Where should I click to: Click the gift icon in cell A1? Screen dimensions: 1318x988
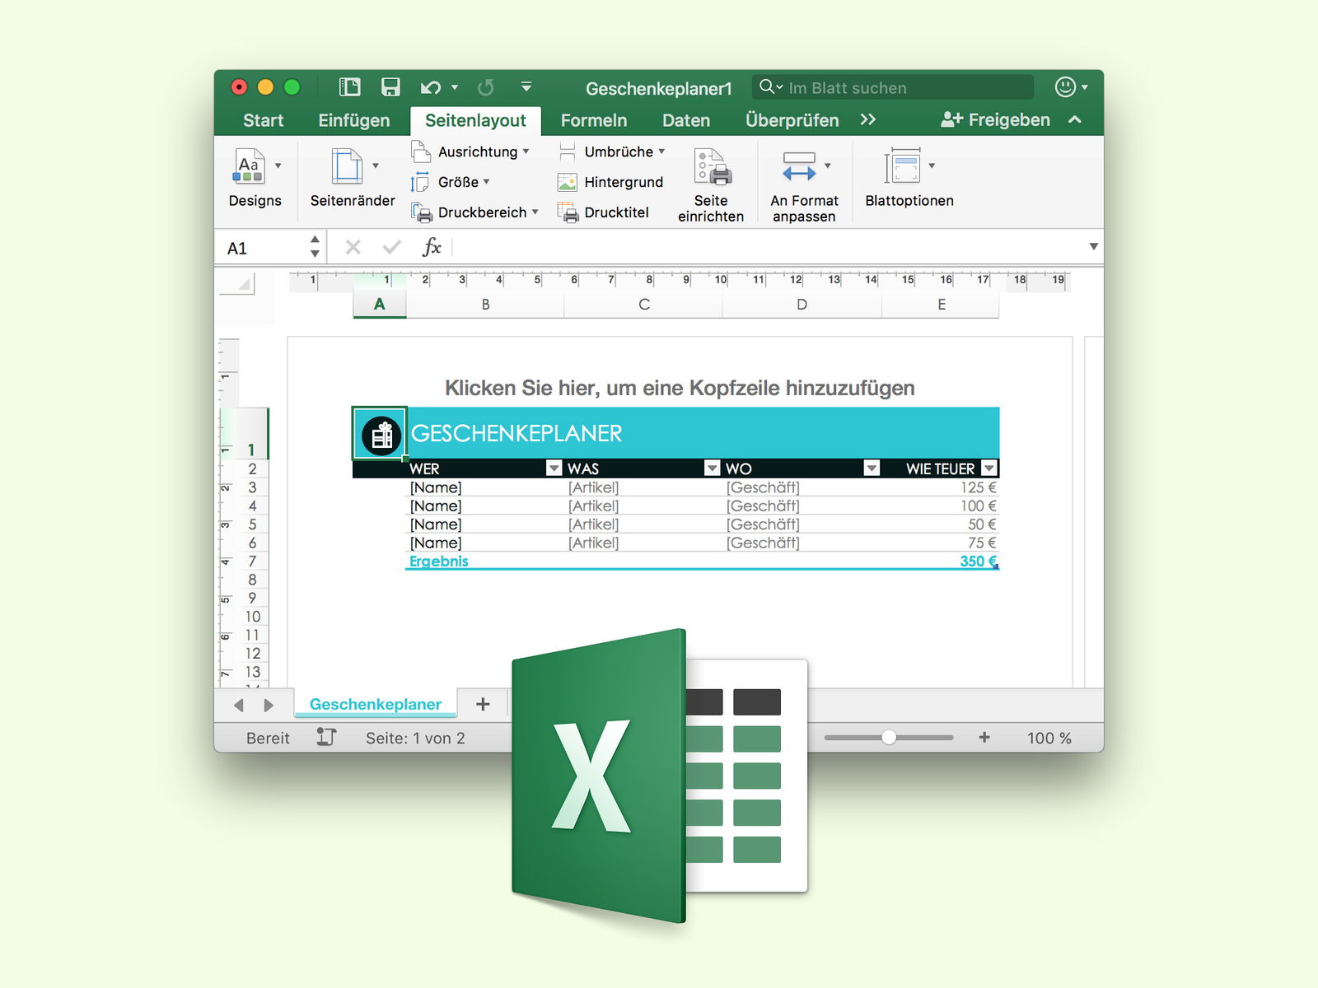[x=381, y=435]
